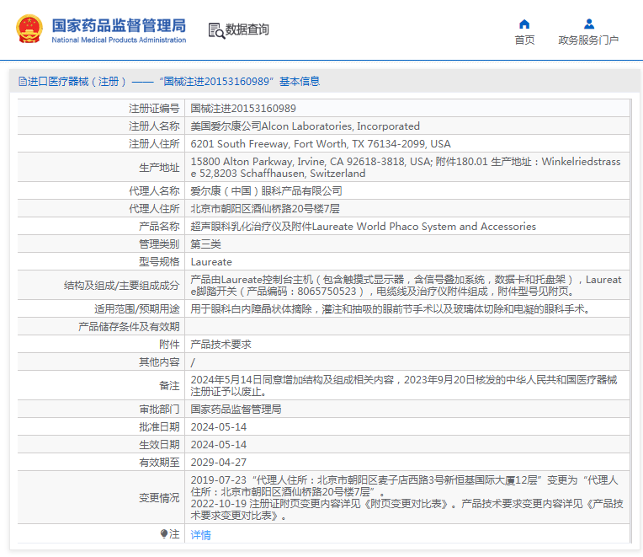Select registration number 国械注进20153160989 cell

tap(243, 109)
